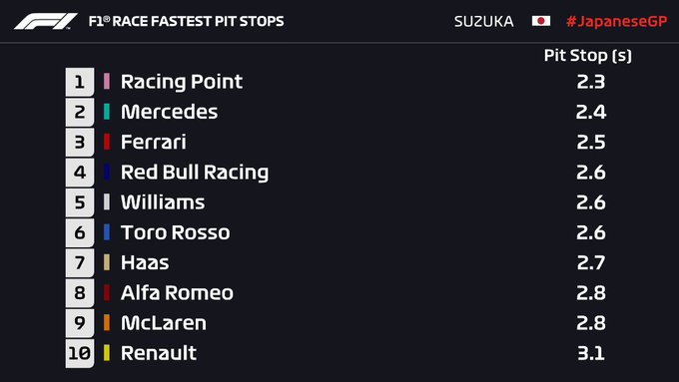Image resolution: width=679 pixels, height=382 pixels.
Task: Select the position 10 badge
Action: click(80, 353)
